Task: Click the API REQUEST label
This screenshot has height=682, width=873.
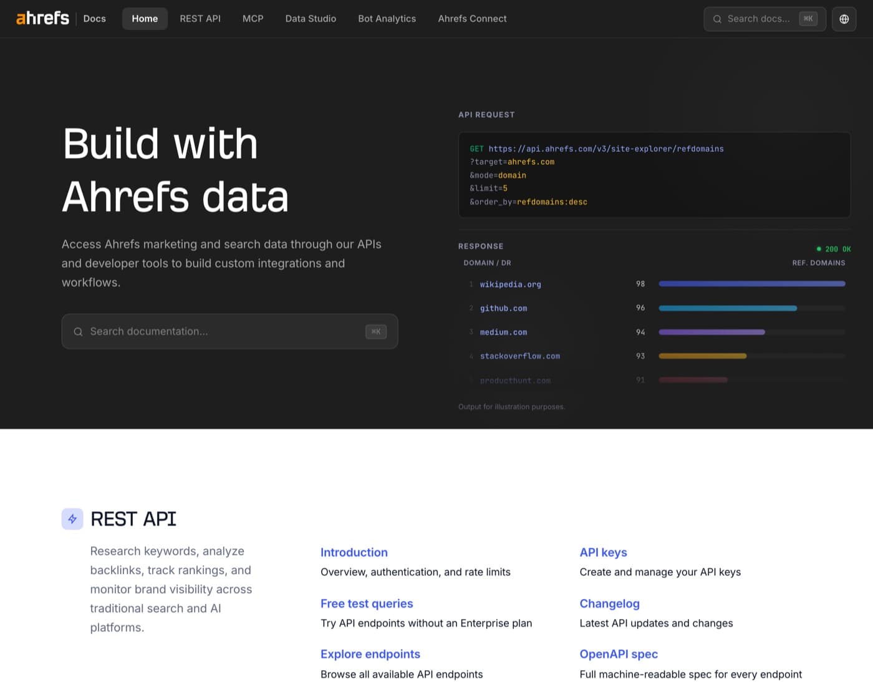Action: click(486, 115)
